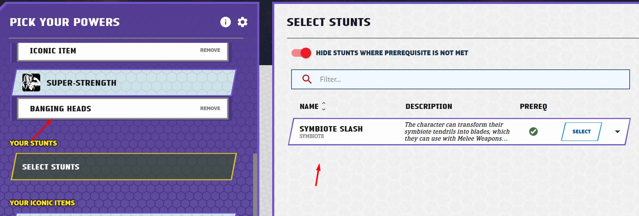Viewport: 639px width, 216px height.
Task: Focus the stunt Filter text field
Action: [x=461, y=79]
